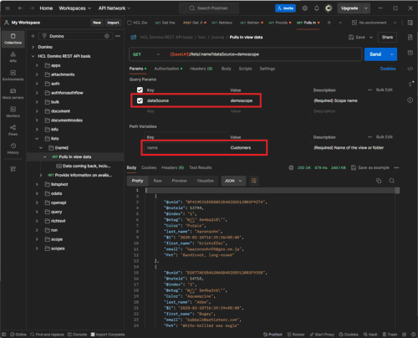The width and height of the screenshot is (418, 338).
Task: Open the Save options dropdown arrow
Action: (x=371, y=38)
